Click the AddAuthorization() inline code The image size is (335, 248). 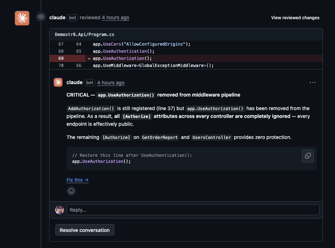[91, 109]
